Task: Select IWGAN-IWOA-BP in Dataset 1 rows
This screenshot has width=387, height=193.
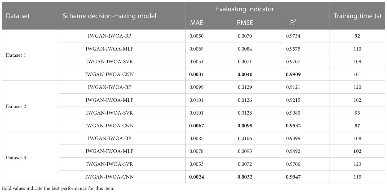Action: [109, 36]
